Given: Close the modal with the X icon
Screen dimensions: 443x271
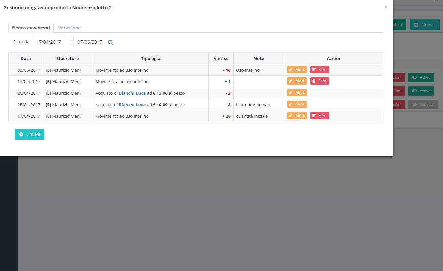Looking at the screenshot, I should (386, 7).
